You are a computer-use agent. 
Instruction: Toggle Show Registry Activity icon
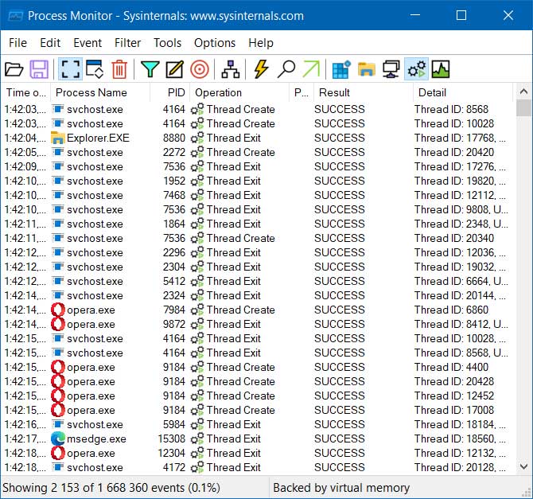(x=341, y=69)
